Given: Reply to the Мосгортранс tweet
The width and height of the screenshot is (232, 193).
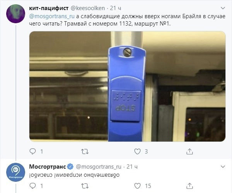Looking at the screenshot, I should [33, 186].
